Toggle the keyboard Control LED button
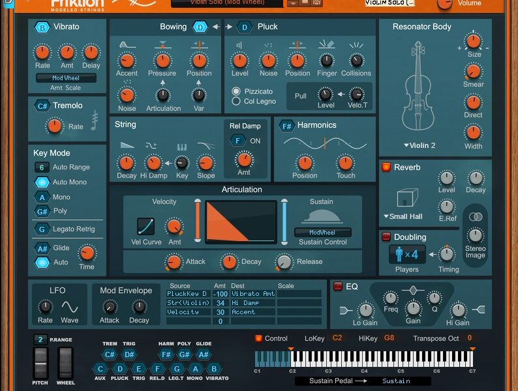518x391 pixels. [258, 338]
